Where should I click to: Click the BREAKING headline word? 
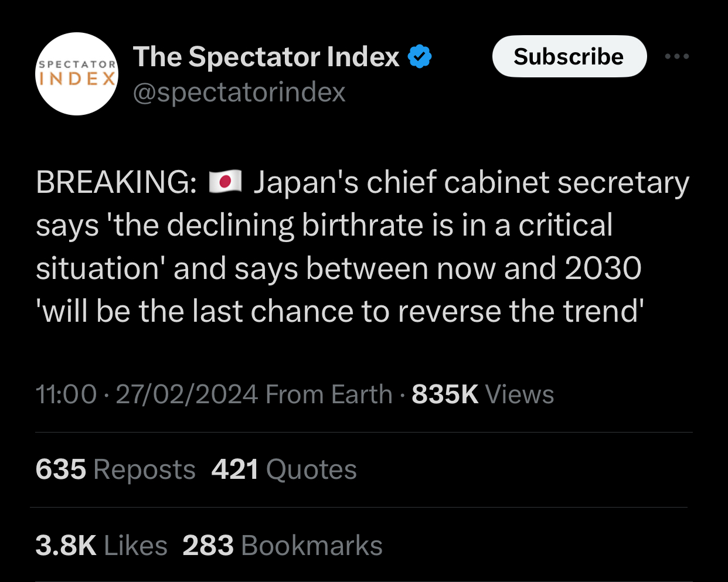117,182
